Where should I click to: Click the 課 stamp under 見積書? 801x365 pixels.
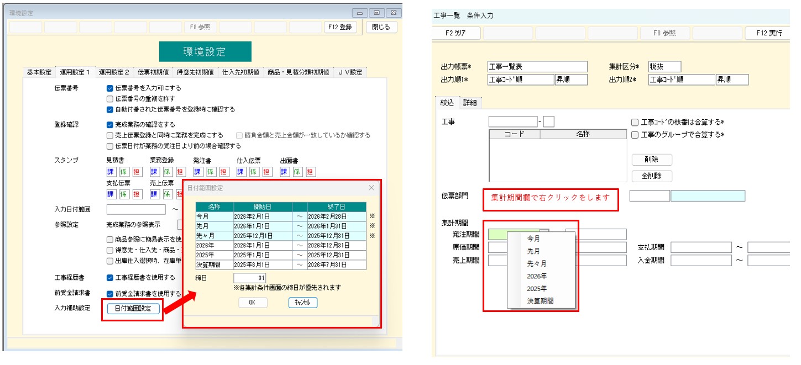tap(111, 172)
